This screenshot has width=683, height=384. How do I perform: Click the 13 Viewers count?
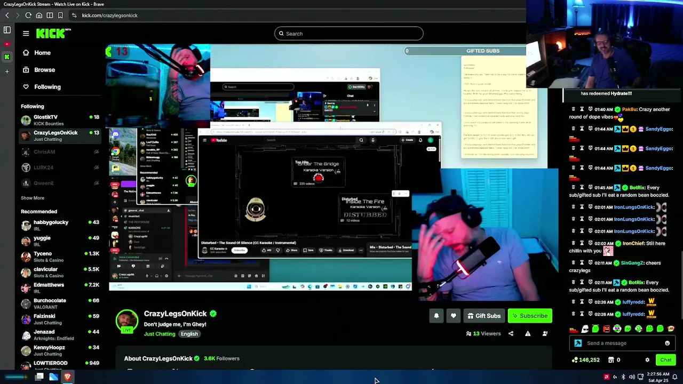(x=484, y=334)
